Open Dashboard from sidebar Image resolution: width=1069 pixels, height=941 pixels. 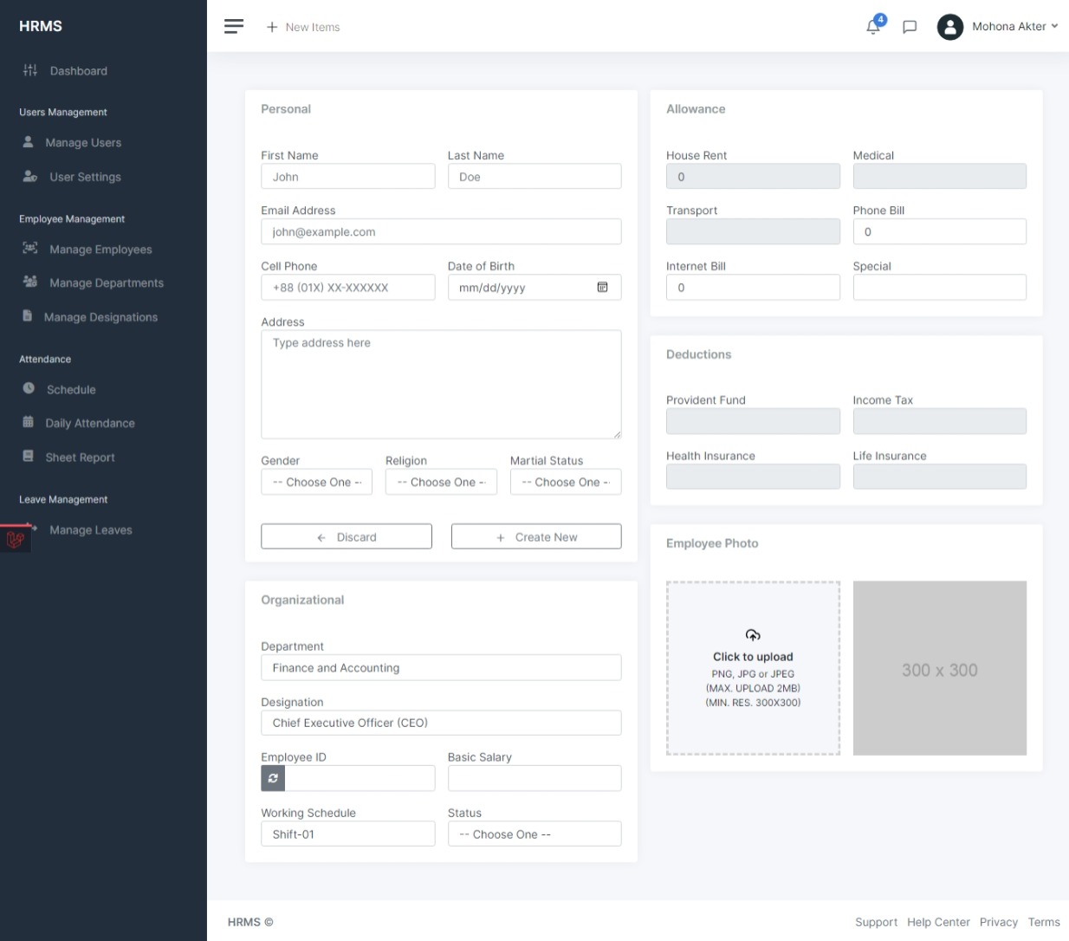tap(79, 71)
